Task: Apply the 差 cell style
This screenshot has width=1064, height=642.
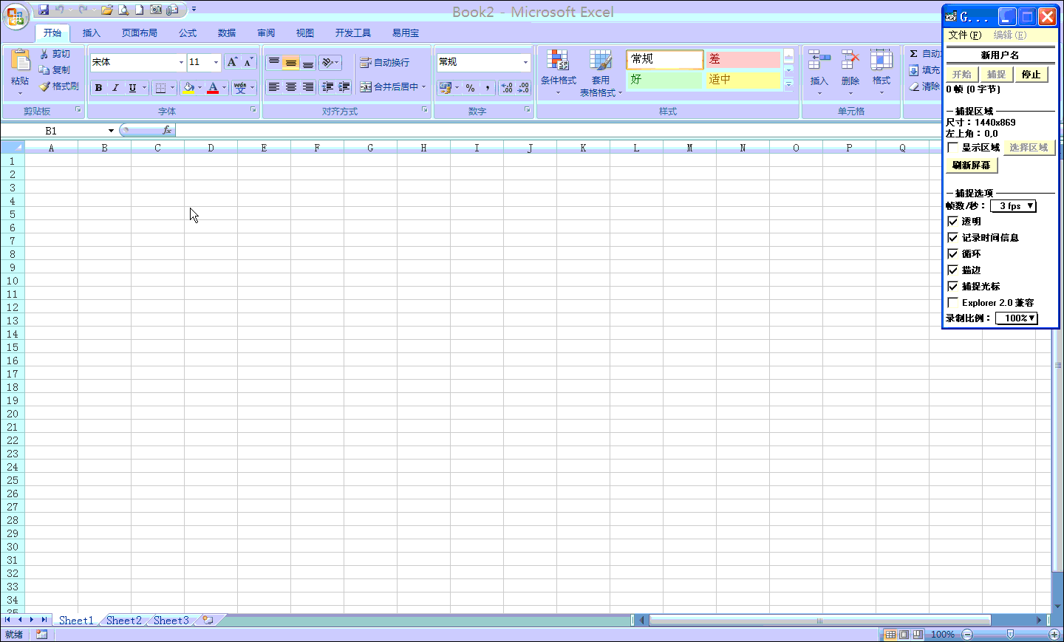Action: [742, 59]
